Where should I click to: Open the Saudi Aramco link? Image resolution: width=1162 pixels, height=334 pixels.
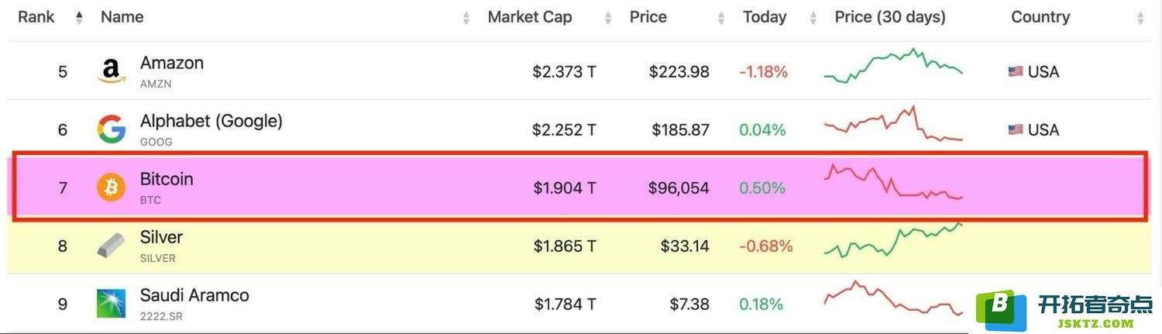pyautogui.click(x=194, y=295)
